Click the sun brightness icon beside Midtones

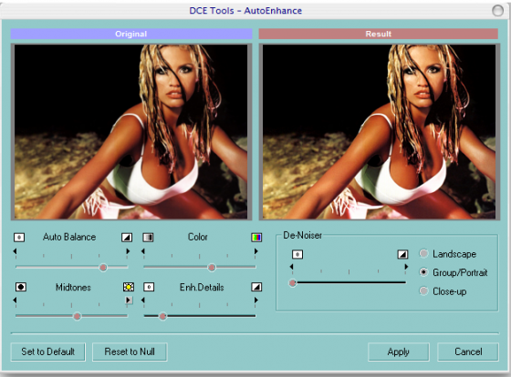point(129,287)
